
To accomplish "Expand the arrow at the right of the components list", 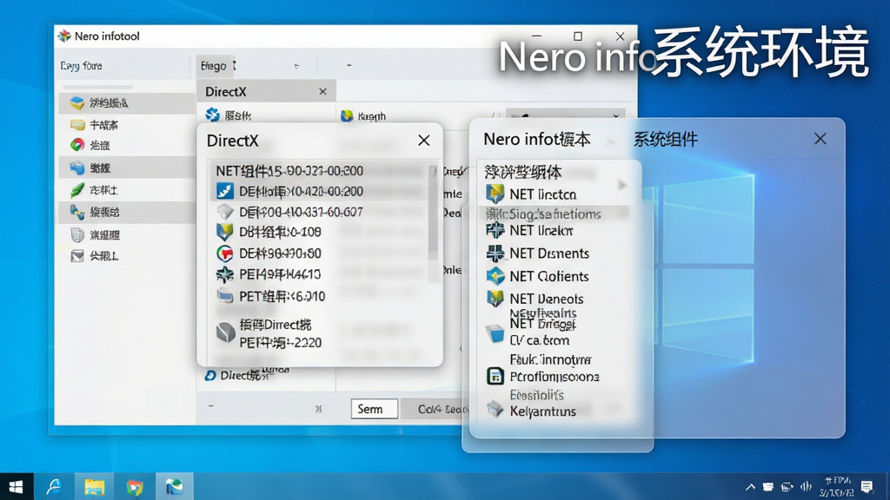I will 622,185.
